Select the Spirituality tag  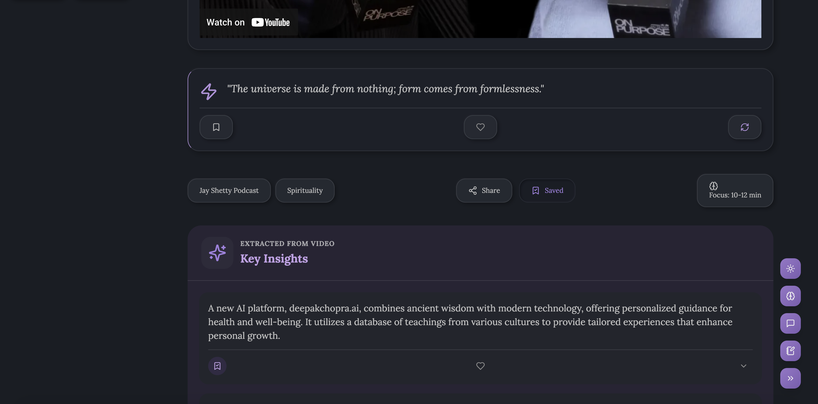click(x=305, y=191)
